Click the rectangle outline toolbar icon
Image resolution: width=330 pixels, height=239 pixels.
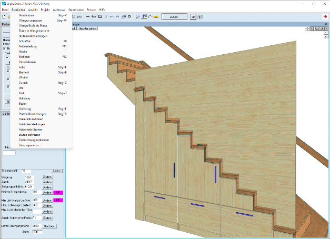100,17
